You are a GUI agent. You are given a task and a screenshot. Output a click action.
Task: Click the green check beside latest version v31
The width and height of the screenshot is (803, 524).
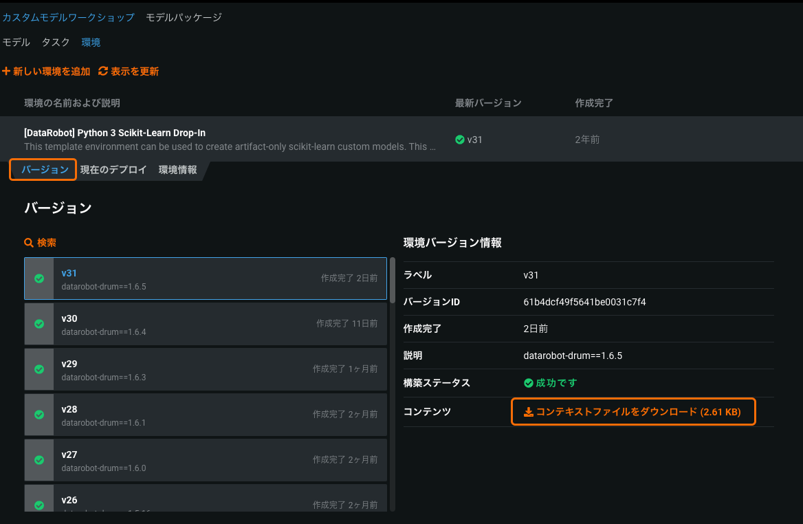[459, 140]
